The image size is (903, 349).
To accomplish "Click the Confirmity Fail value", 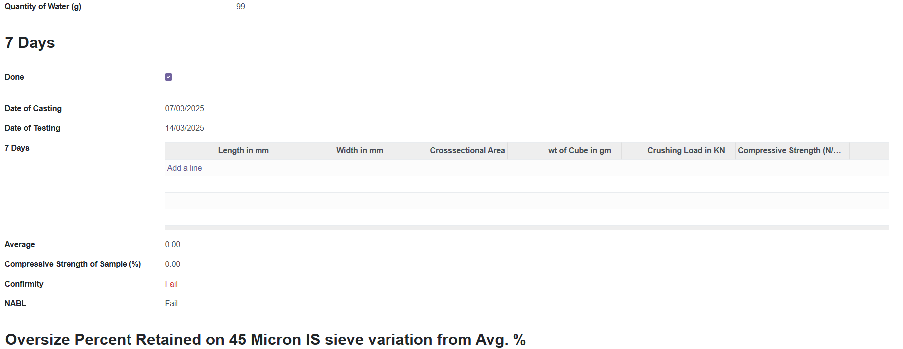I will point(171,284).
